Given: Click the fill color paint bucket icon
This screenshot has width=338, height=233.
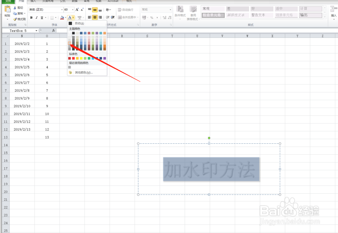Looking at the screenshot, I should [62, 18].
